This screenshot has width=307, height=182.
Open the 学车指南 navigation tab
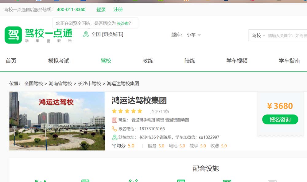[289, 61]
